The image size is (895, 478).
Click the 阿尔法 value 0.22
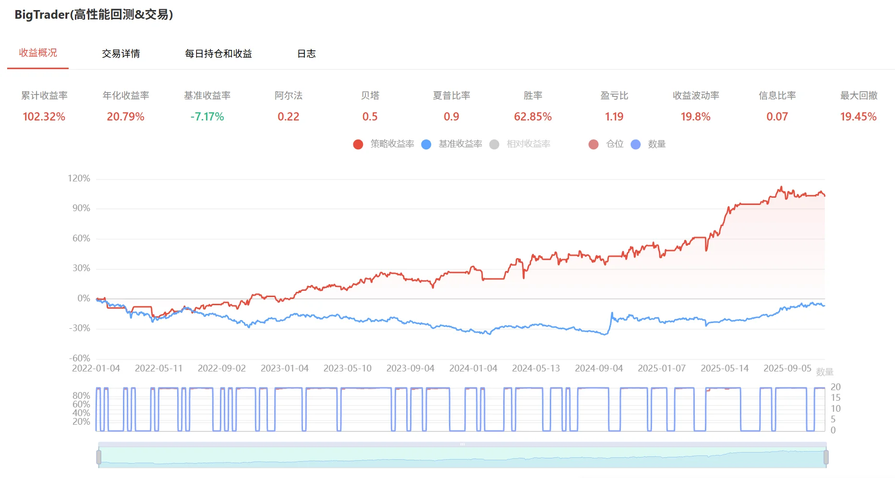click(288, 117)
